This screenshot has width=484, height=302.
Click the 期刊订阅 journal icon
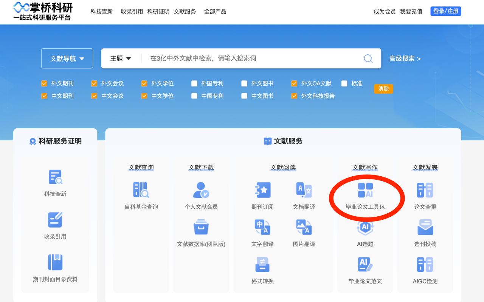tap(262, 190)
